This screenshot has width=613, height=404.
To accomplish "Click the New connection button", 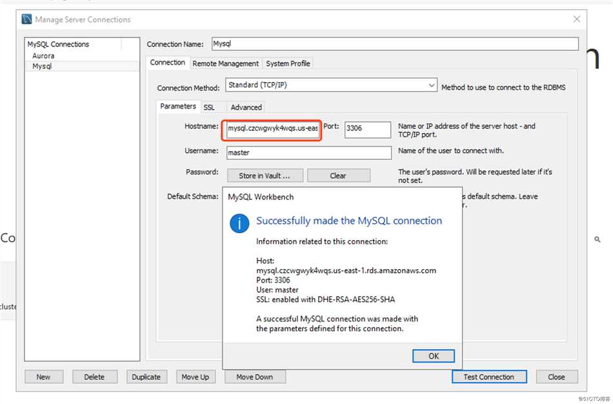I will click(x=43, y=377).
